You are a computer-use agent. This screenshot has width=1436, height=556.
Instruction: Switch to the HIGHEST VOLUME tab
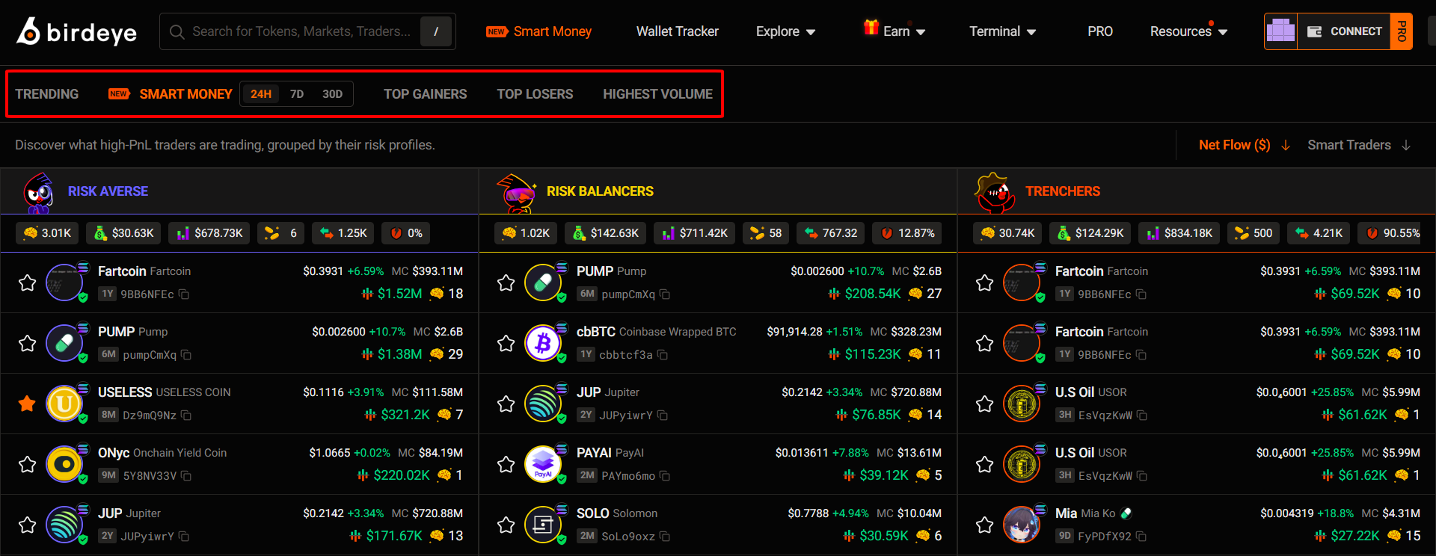click(x=657, y=94)
